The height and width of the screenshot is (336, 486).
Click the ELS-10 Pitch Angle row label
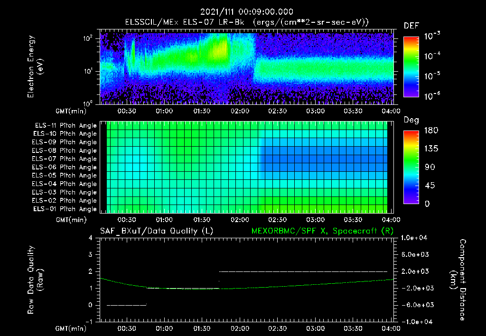pyautogui.click(x=65, y=134)
